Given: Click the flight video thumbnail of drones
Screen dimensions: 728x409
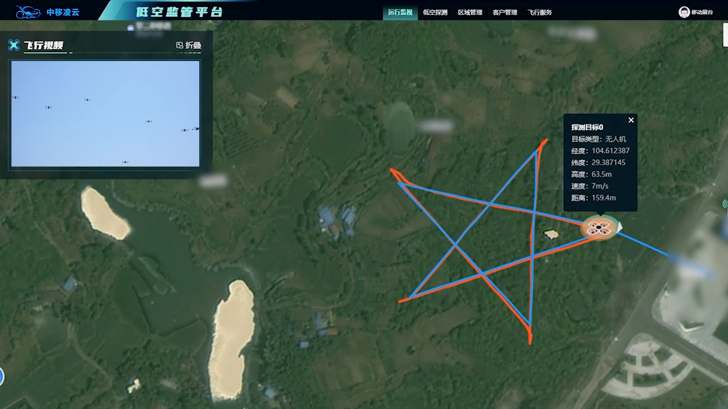Looking at the screenshot, I should tap(105, 114).
